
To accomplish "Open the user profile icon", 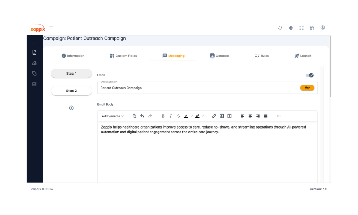I will pyautogui.click(x=323, y=28).
